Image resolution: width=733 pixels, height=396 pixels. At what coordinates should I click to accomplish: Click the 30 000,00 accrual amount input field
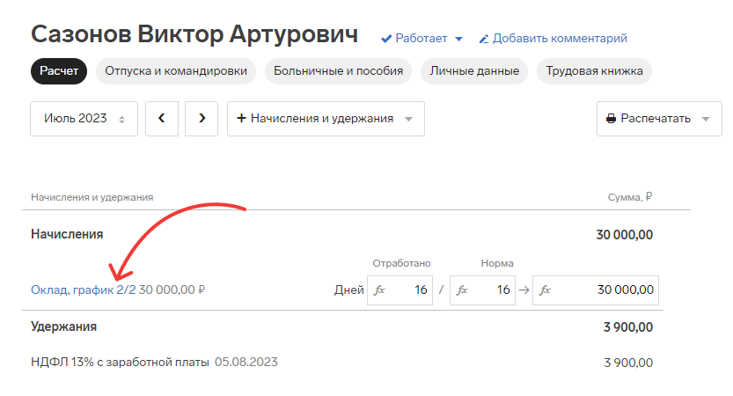pyautogui.click(x=607, y=290)
